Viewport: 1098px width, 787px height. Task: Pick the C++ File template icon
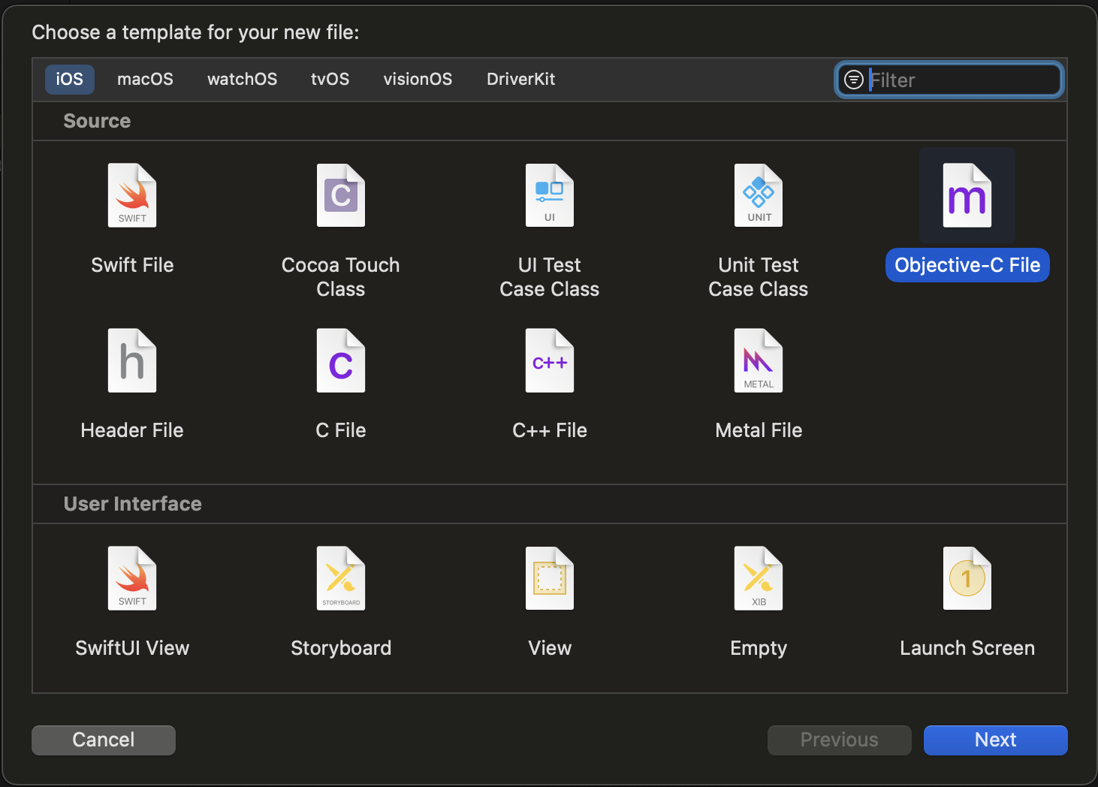[550, 360]
